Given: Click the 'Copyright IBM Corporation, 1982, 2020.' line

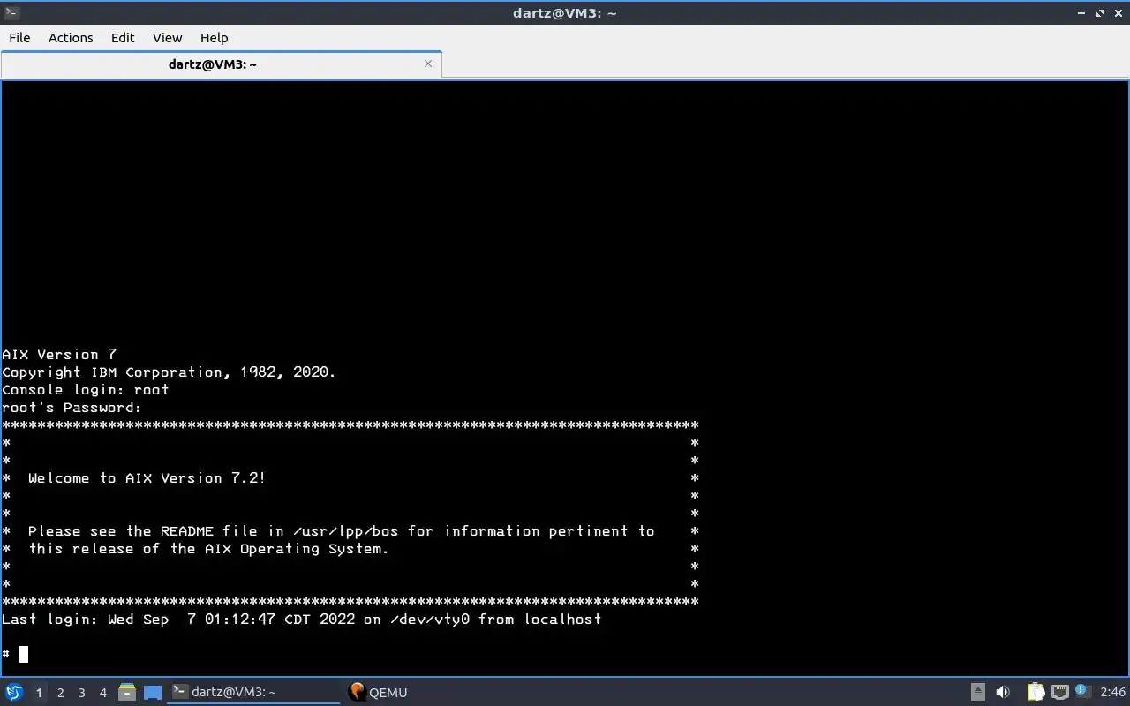Looking at the screenshot, I should tap(169, 372).
